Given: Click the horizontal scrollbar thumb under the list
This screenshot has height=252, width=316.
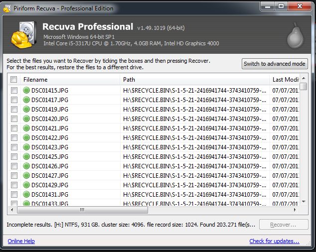Looking at the screenshot, I should tap(82, 210).
